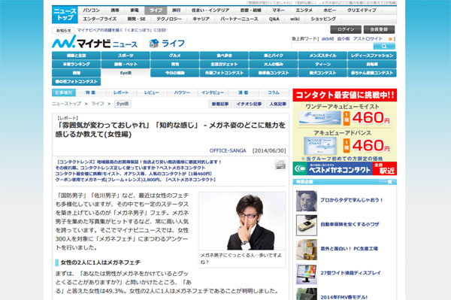Open the 生活ガジェット subcategory button
The height and width of the screenshot is (300, 451).
tap(224, 64)
